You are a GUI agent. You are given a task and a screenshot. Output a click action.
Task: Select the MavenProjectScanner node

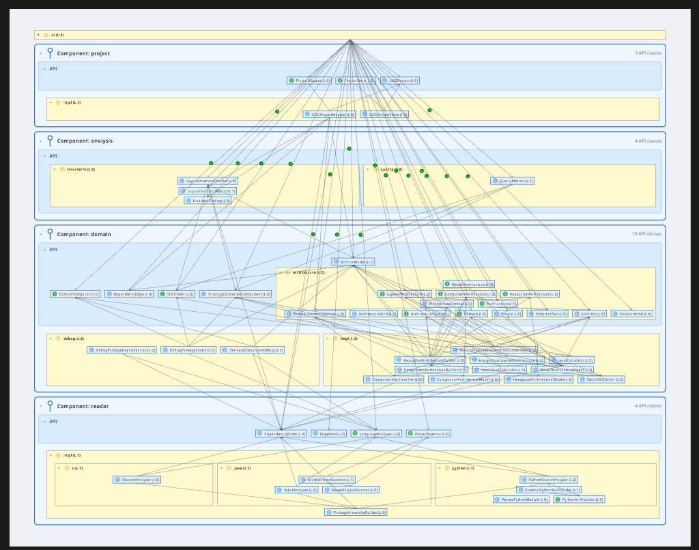click(351, 490)
